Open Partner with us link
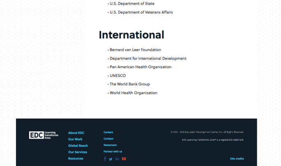Viewport: 281px width, 166px height. (x=113, y=152)
